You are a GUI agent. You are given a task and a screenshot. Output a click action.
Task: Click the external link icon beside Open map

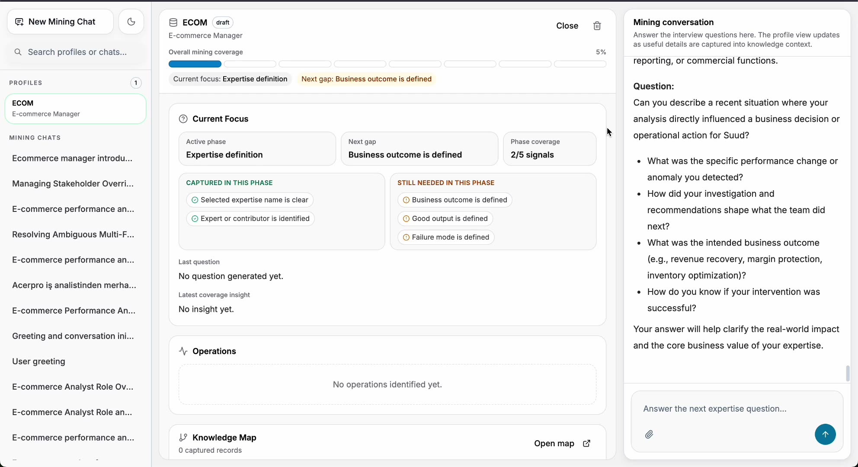[x=587, y=443]
